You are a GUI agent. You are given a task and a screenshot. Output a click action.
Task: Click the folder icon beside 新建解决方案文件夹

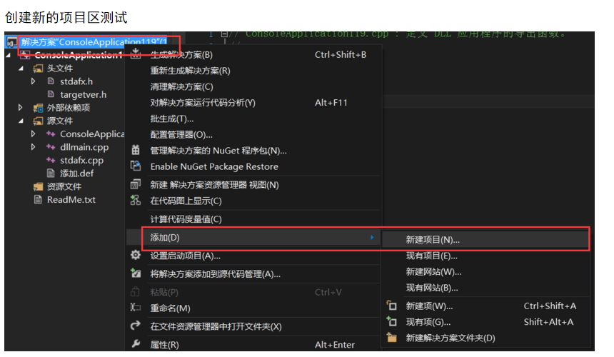pos(391,338)
